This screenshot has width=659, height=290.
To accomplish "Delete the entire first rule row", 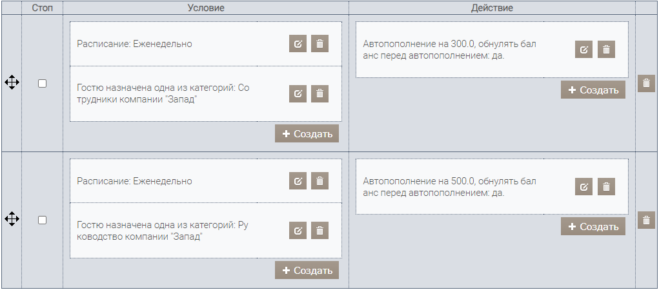I will tap(646, 83).
